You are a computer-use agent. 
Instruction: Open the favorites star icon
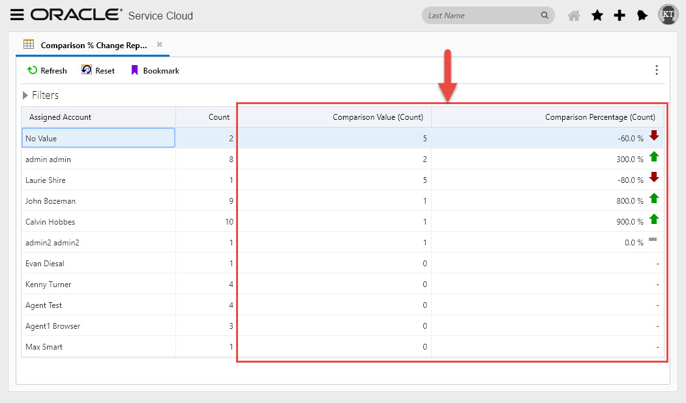[597, 14]
